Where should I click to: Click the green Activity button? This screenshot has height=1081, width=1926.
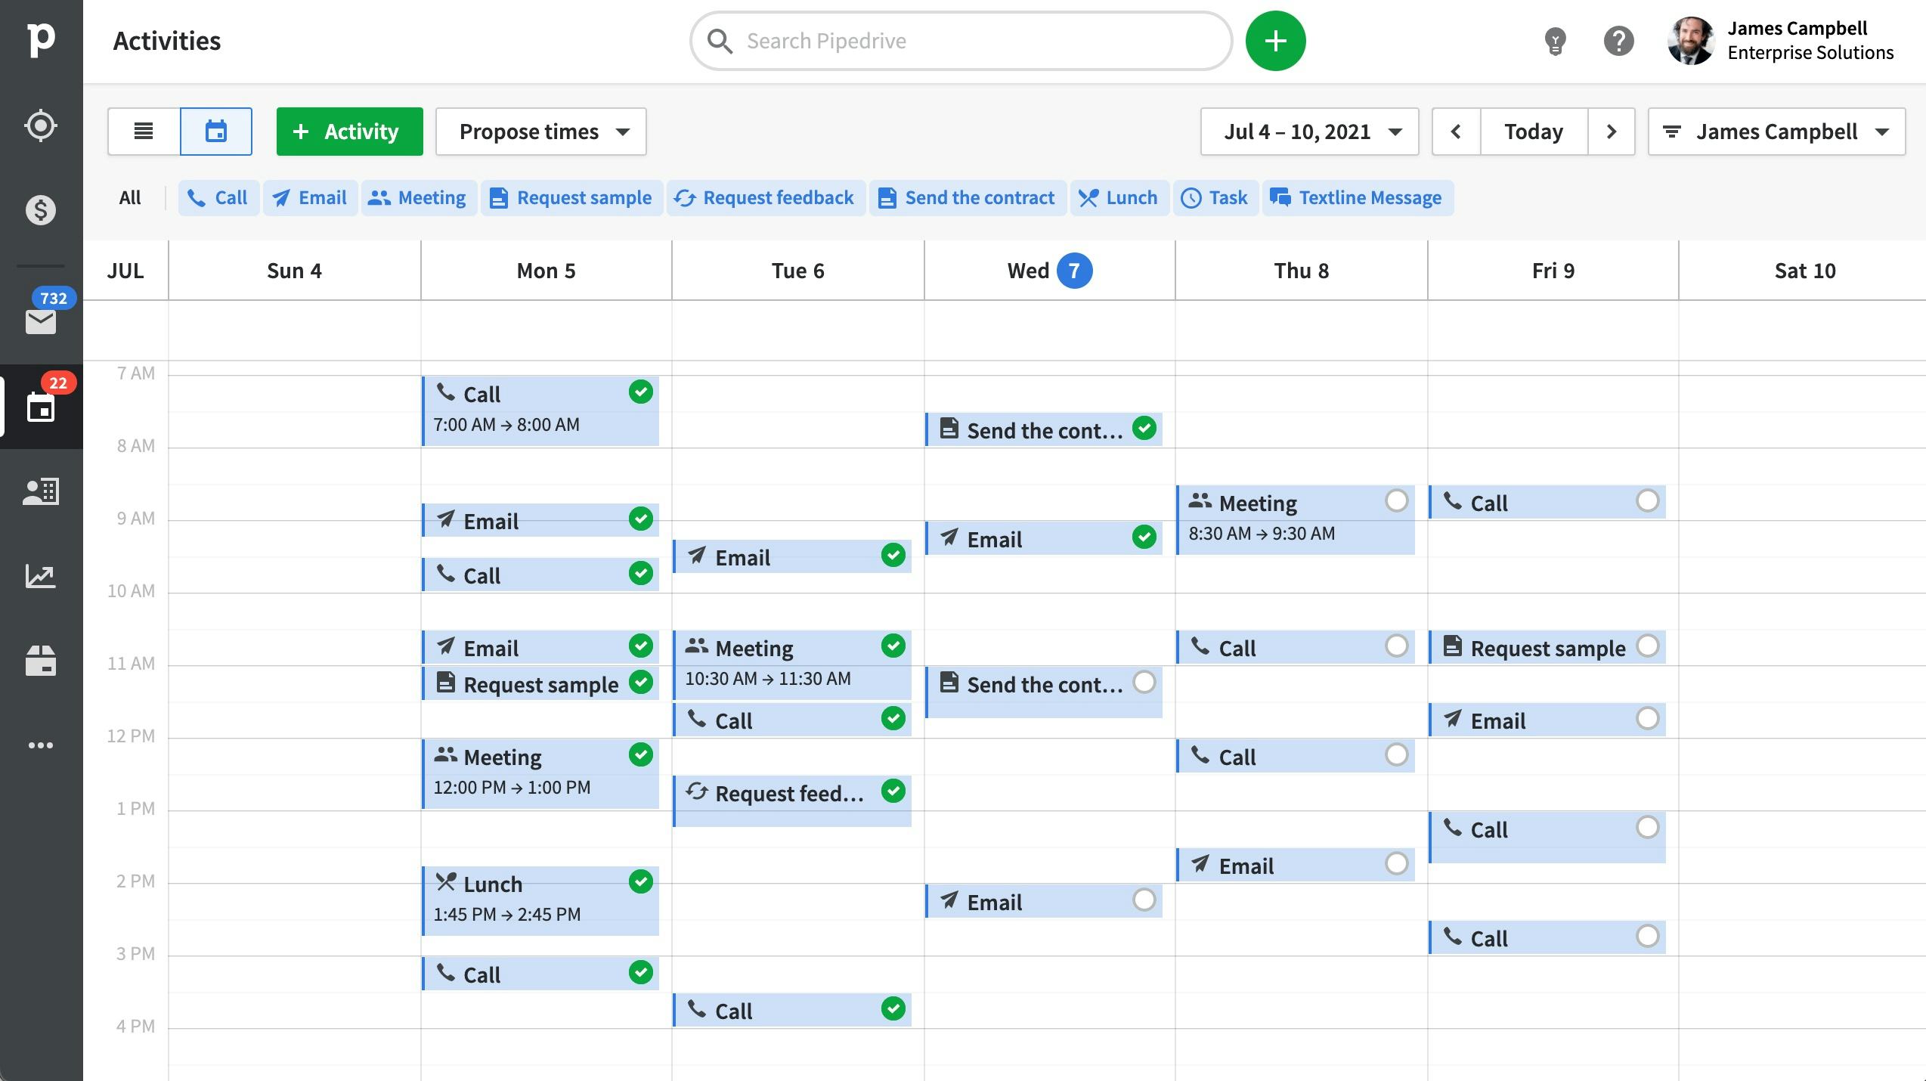(x=349, y=132)
